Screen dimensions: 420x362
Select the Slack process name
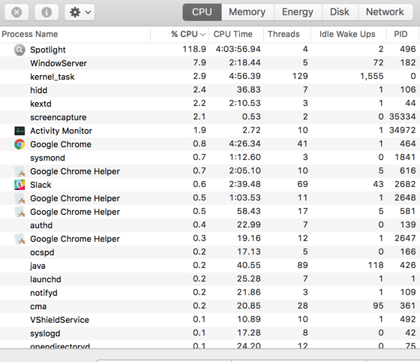tap(40, 185)
